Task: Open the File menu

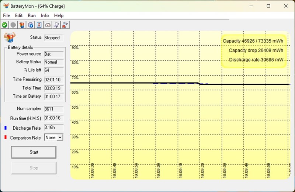Action: [x=6, y=15]
